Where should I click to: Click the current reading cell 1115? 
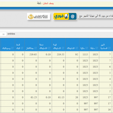[x=84, y=54]
